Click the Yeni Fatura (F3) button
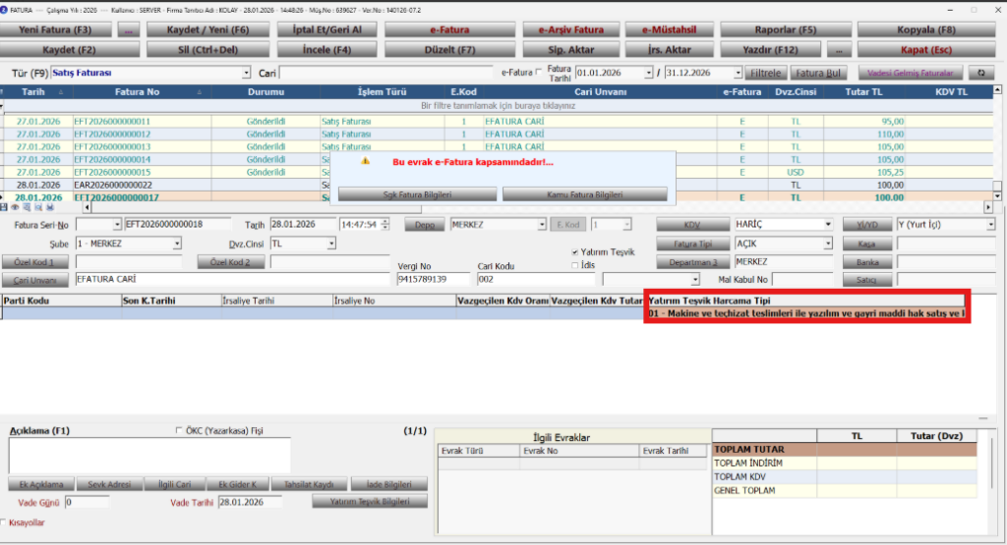This screenshot has height=545, width=1007. pyautogui.click(x=56, y=29)
